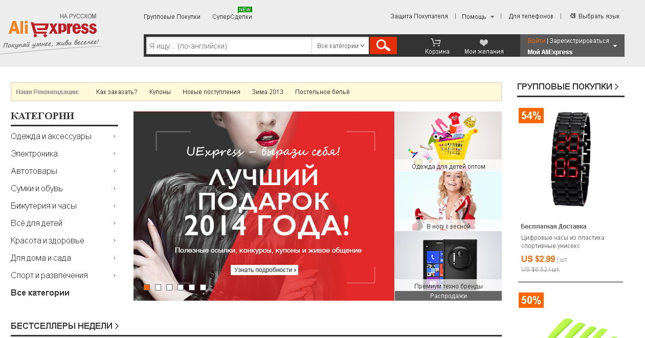The height and width of the screenshot is (338, 645).
Task: Click the 54% discount badge
Action: coord(531,116)
